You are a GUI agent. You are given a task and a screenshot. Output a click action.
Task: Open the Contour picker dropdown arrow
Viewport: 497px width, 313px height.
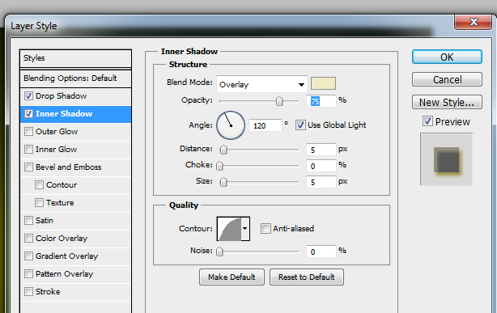point(245,228)
